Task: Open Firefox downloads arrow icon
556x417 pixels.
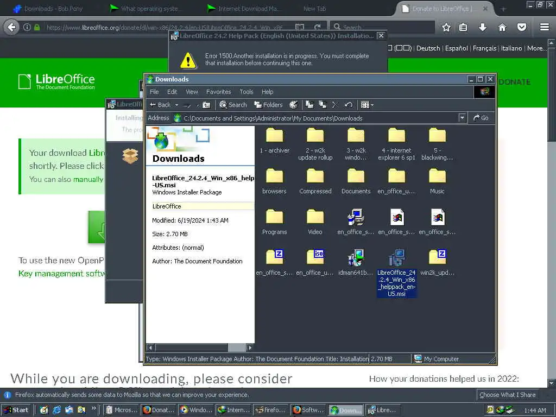Action: (482, 27)
